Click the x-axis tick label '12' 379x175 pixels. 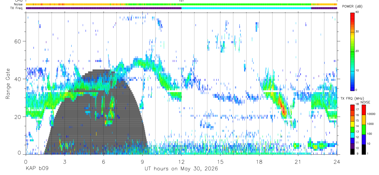(x=181, y=162)
